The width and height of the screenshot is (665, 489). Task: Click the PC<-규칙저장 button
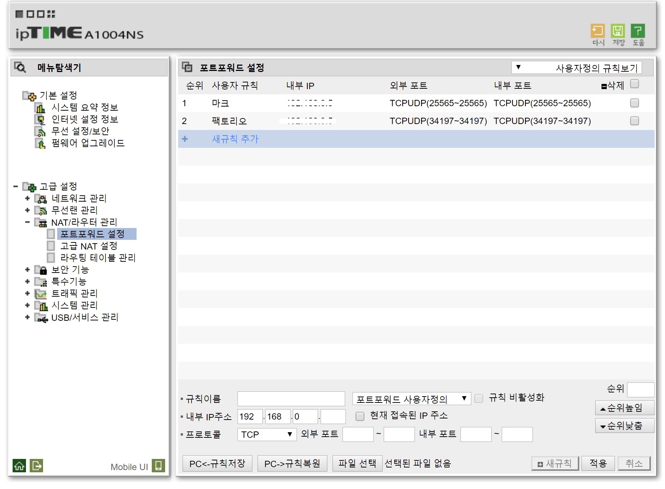217,463
